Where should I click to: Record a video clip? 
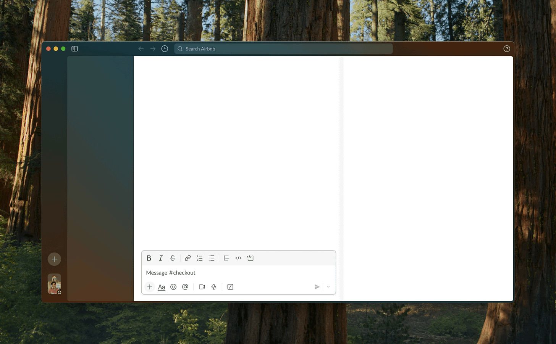[202, 287]
